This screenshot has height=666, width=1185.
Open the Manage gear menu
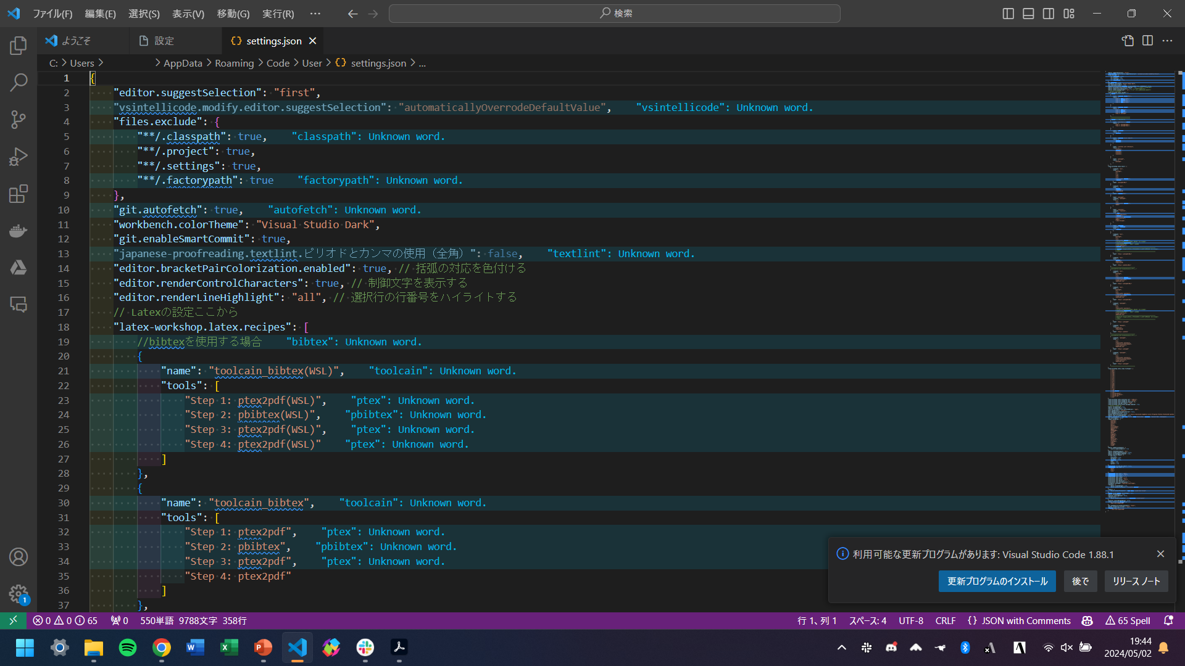19,594
